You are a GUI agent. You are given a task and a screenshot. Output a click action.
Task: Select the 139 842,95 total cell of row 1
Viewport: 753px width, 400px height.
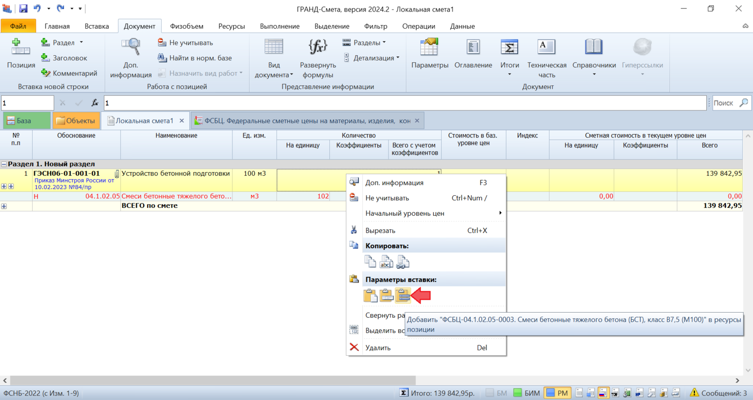[709, 180]
